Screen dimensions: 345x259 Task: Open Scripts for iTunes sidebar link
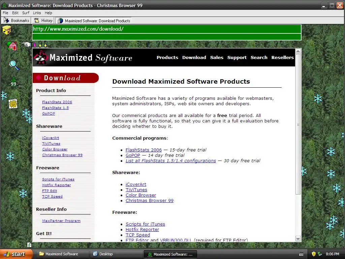[x=58, y=179]
